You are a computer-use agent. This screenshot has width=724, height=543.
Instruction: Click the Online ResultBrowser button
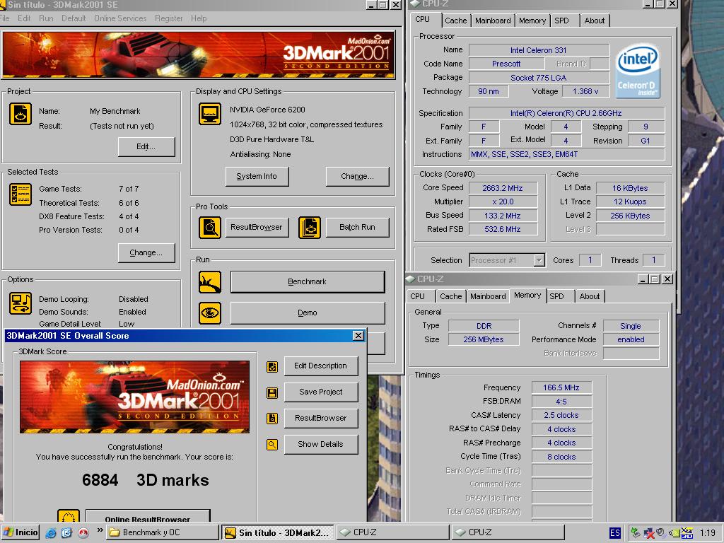coord(148,516)
